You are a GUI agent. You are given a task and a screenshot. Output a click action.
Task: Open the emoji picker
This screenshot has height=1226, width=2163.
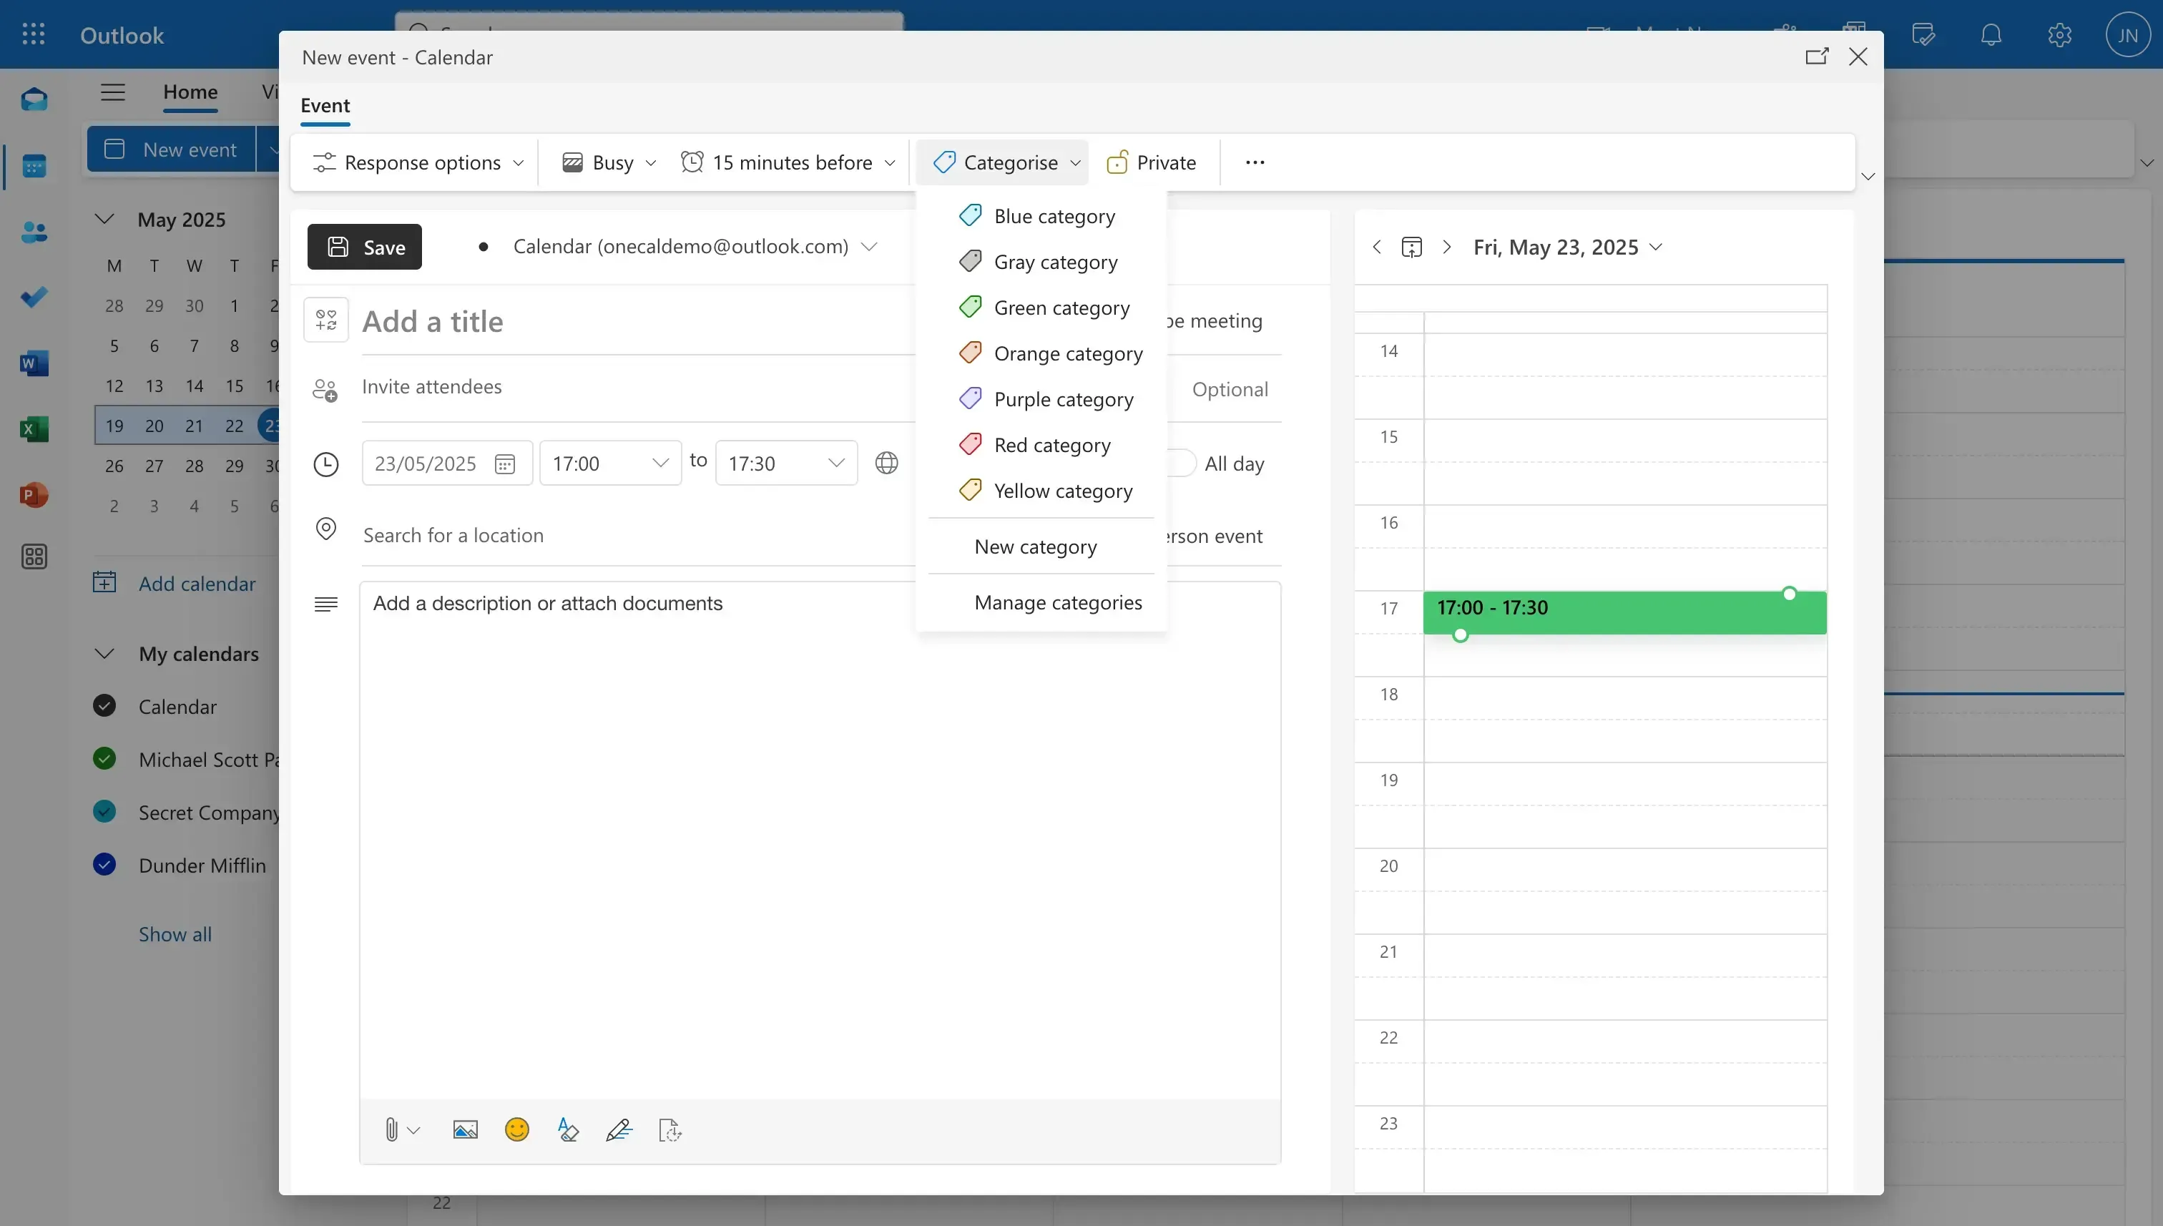pos(516,1130)
